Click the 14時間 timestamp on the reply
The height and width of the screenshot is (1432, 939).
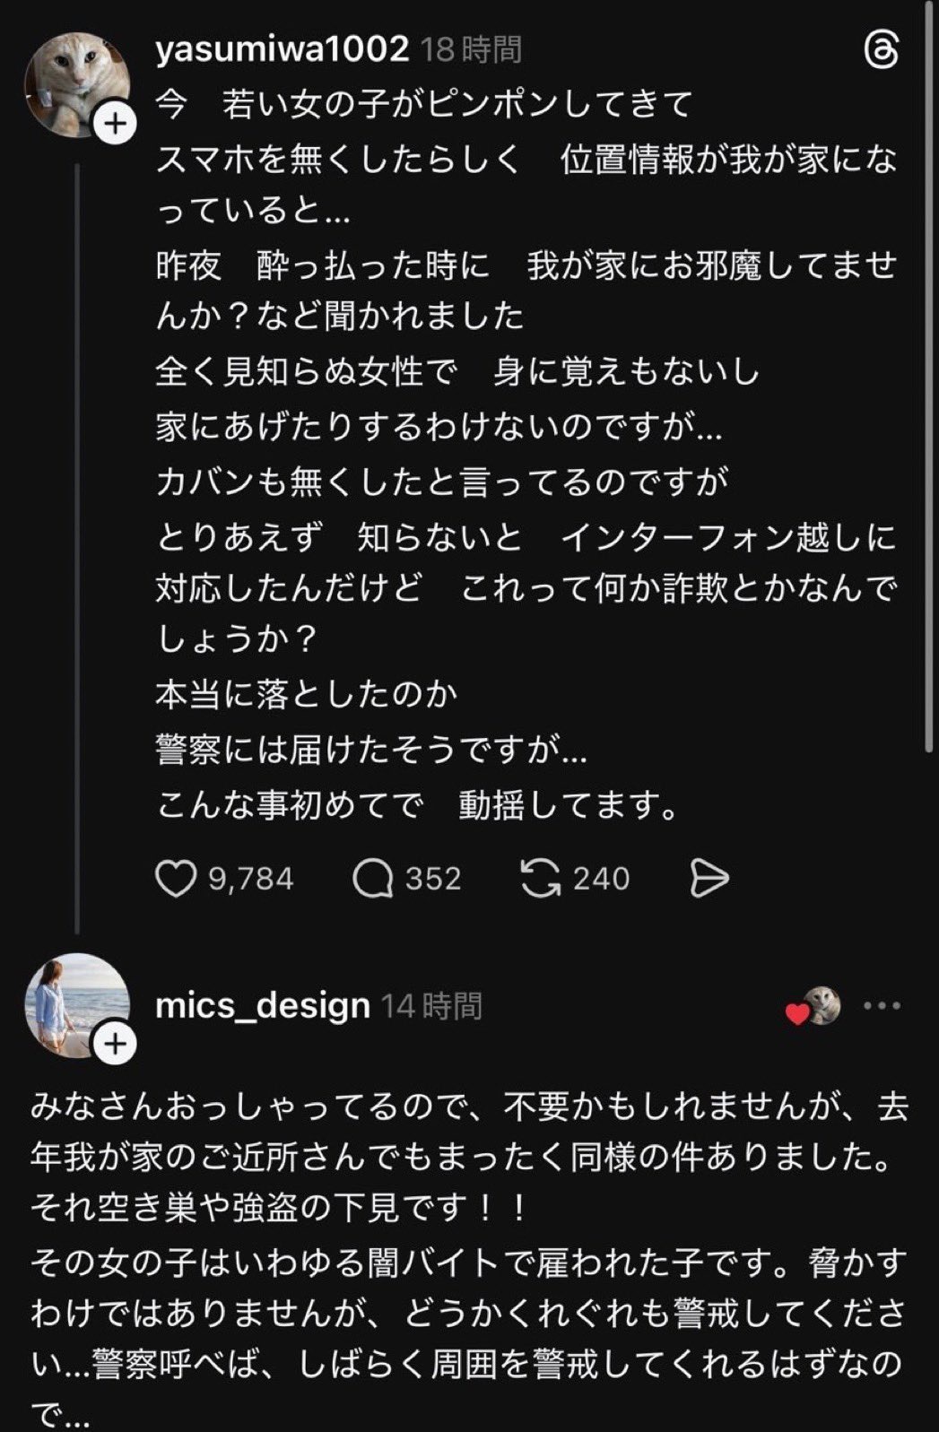432,1006
